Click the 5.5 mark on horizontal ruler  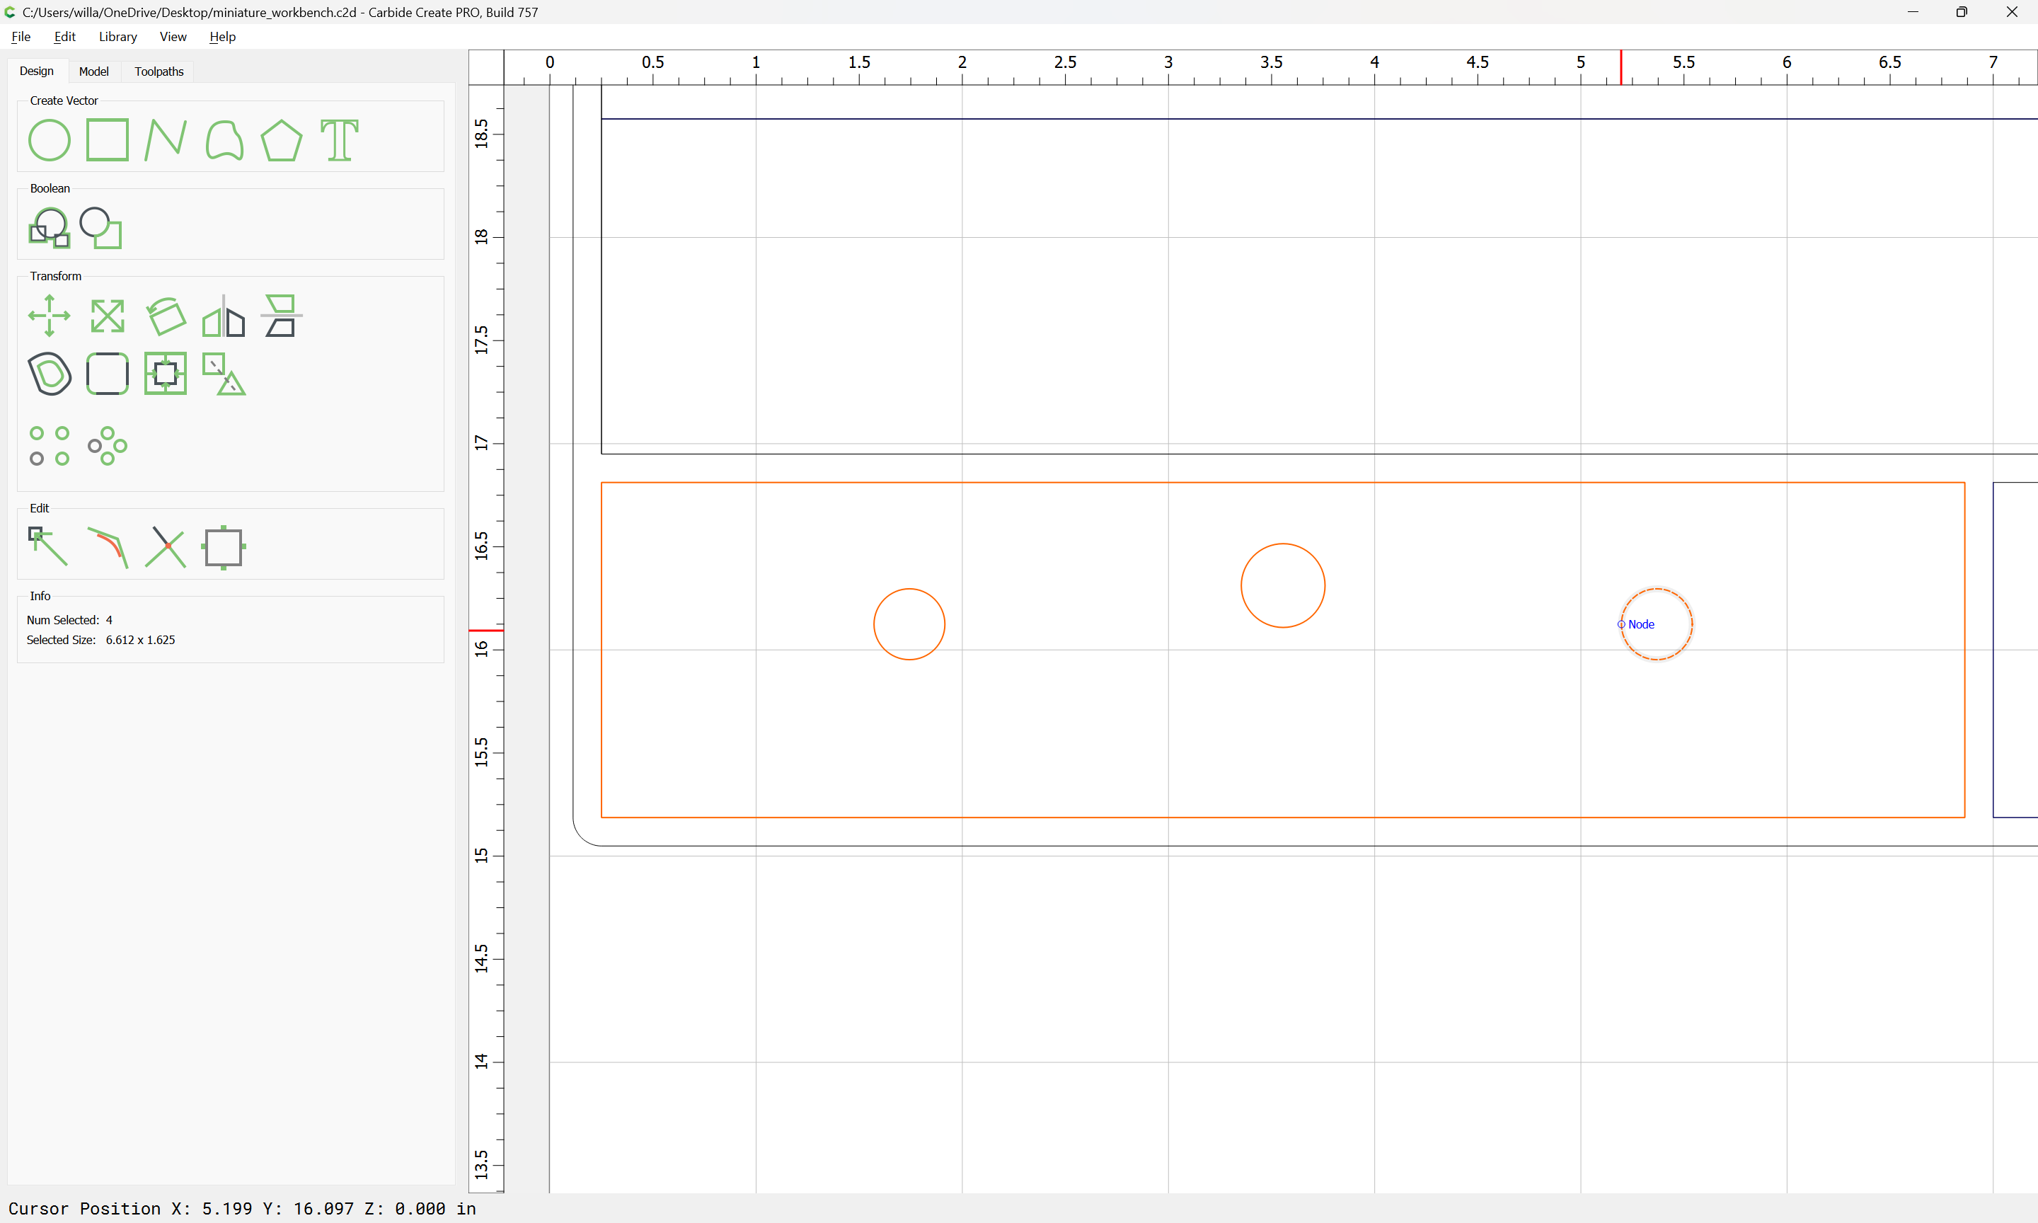pyautogui.click(x=1683, y=62)
